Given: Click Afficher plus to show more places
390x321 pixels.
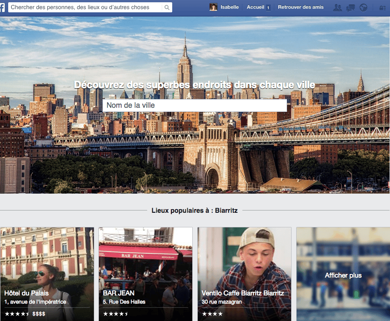Looking at the screenshot, I should click(x=343, y=275).
